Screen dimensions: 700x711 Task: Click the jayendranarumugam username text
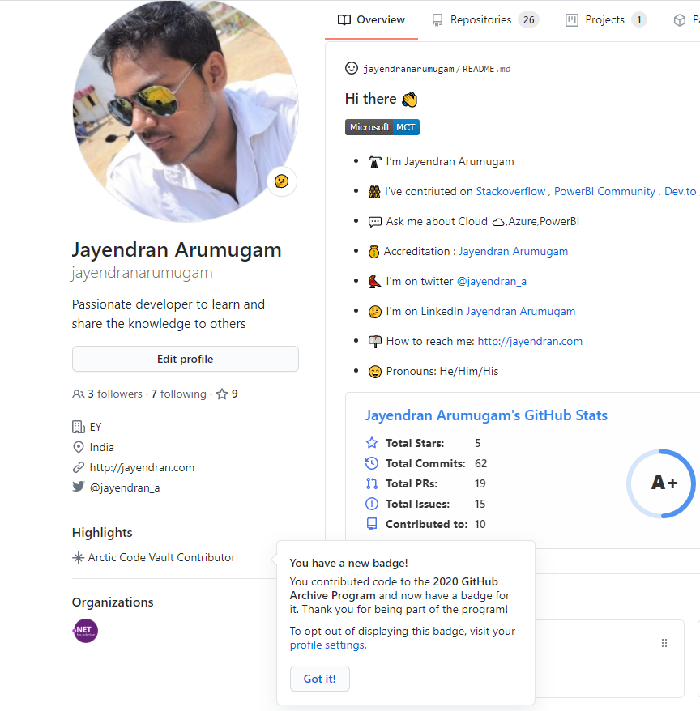(142, 273)
